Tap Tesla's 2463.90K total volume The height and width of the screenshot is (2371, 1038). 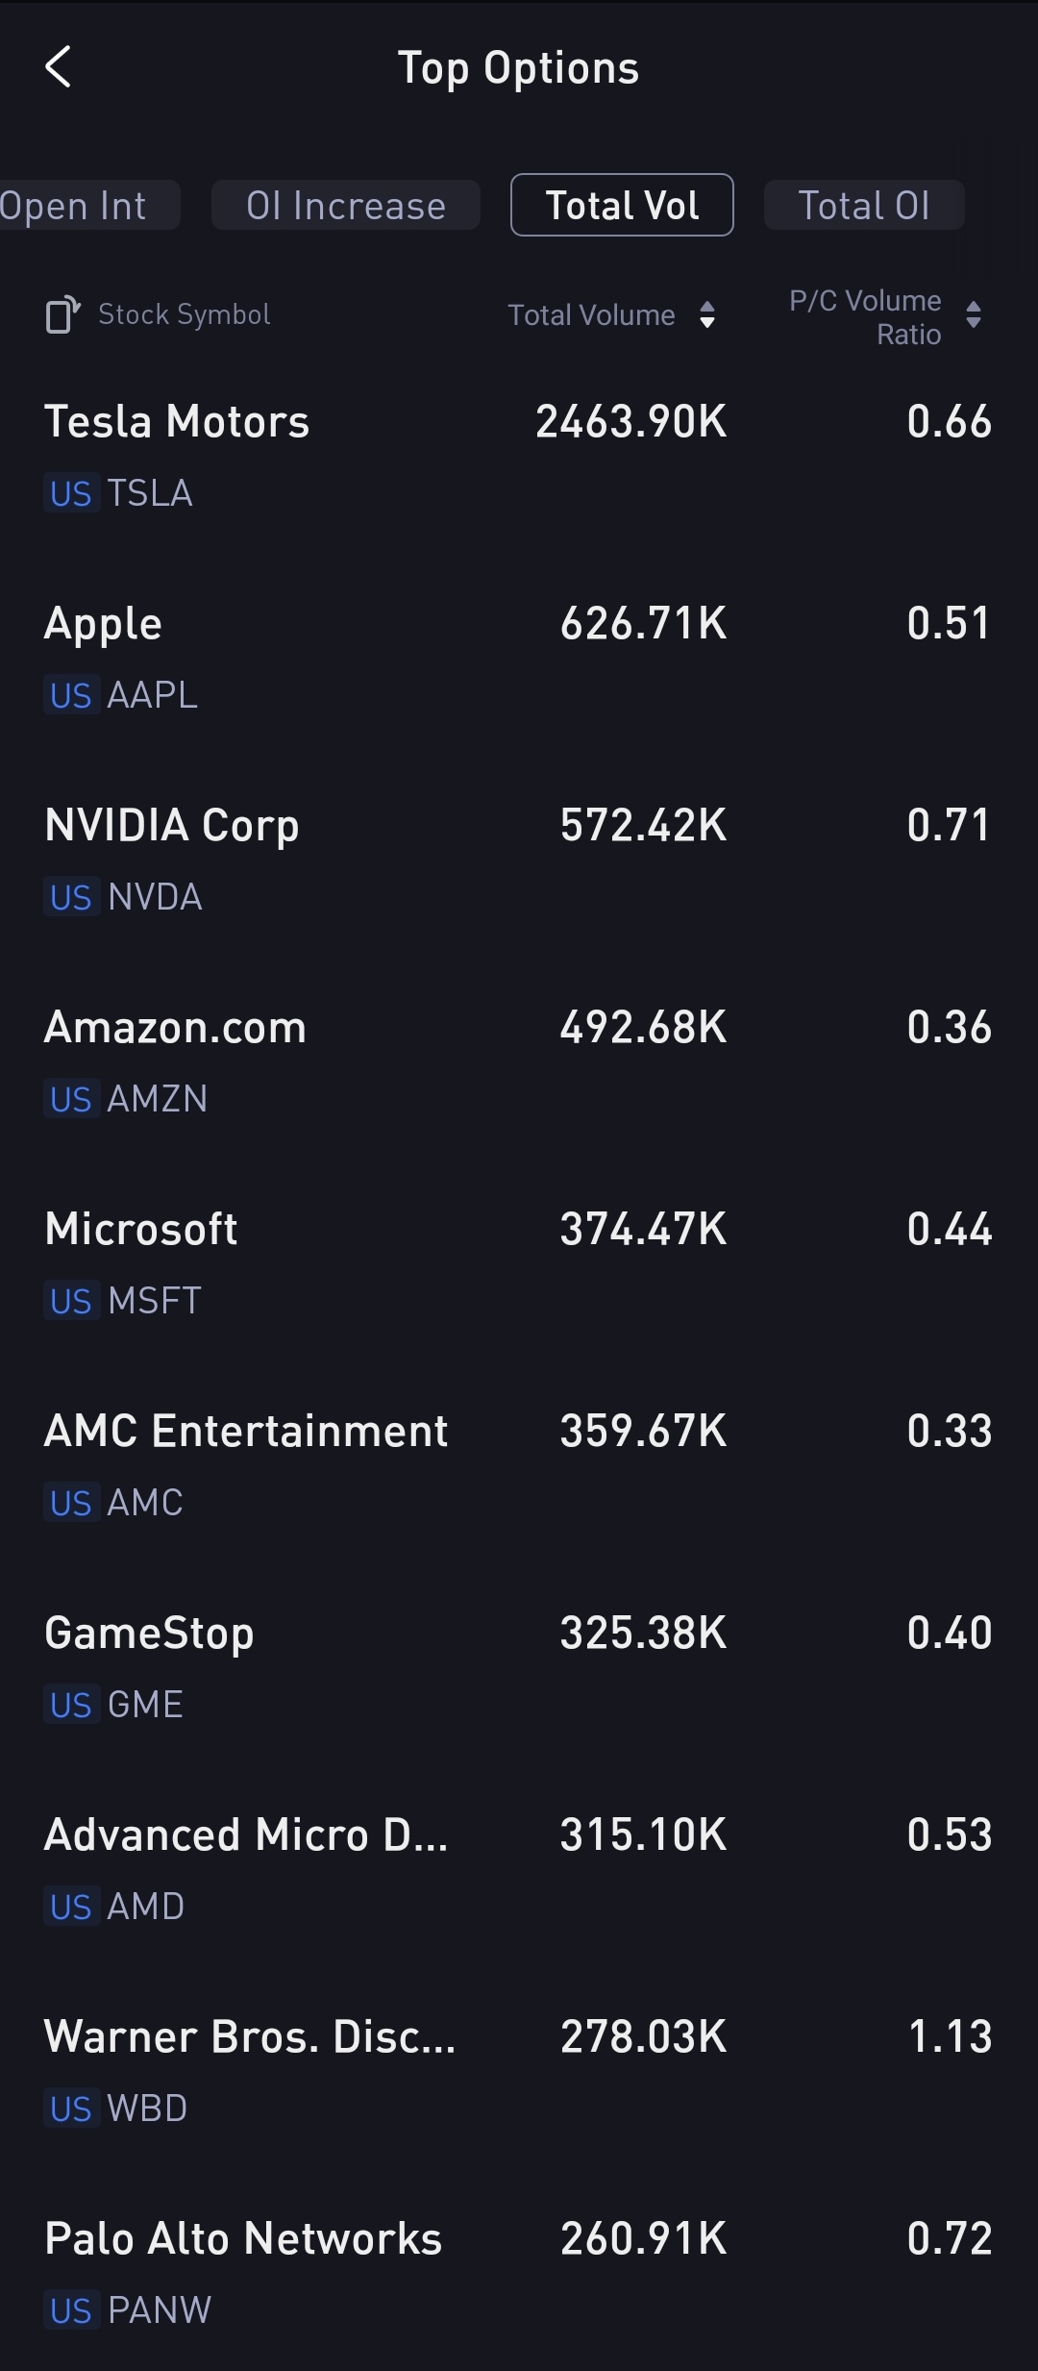pos(631,422)
